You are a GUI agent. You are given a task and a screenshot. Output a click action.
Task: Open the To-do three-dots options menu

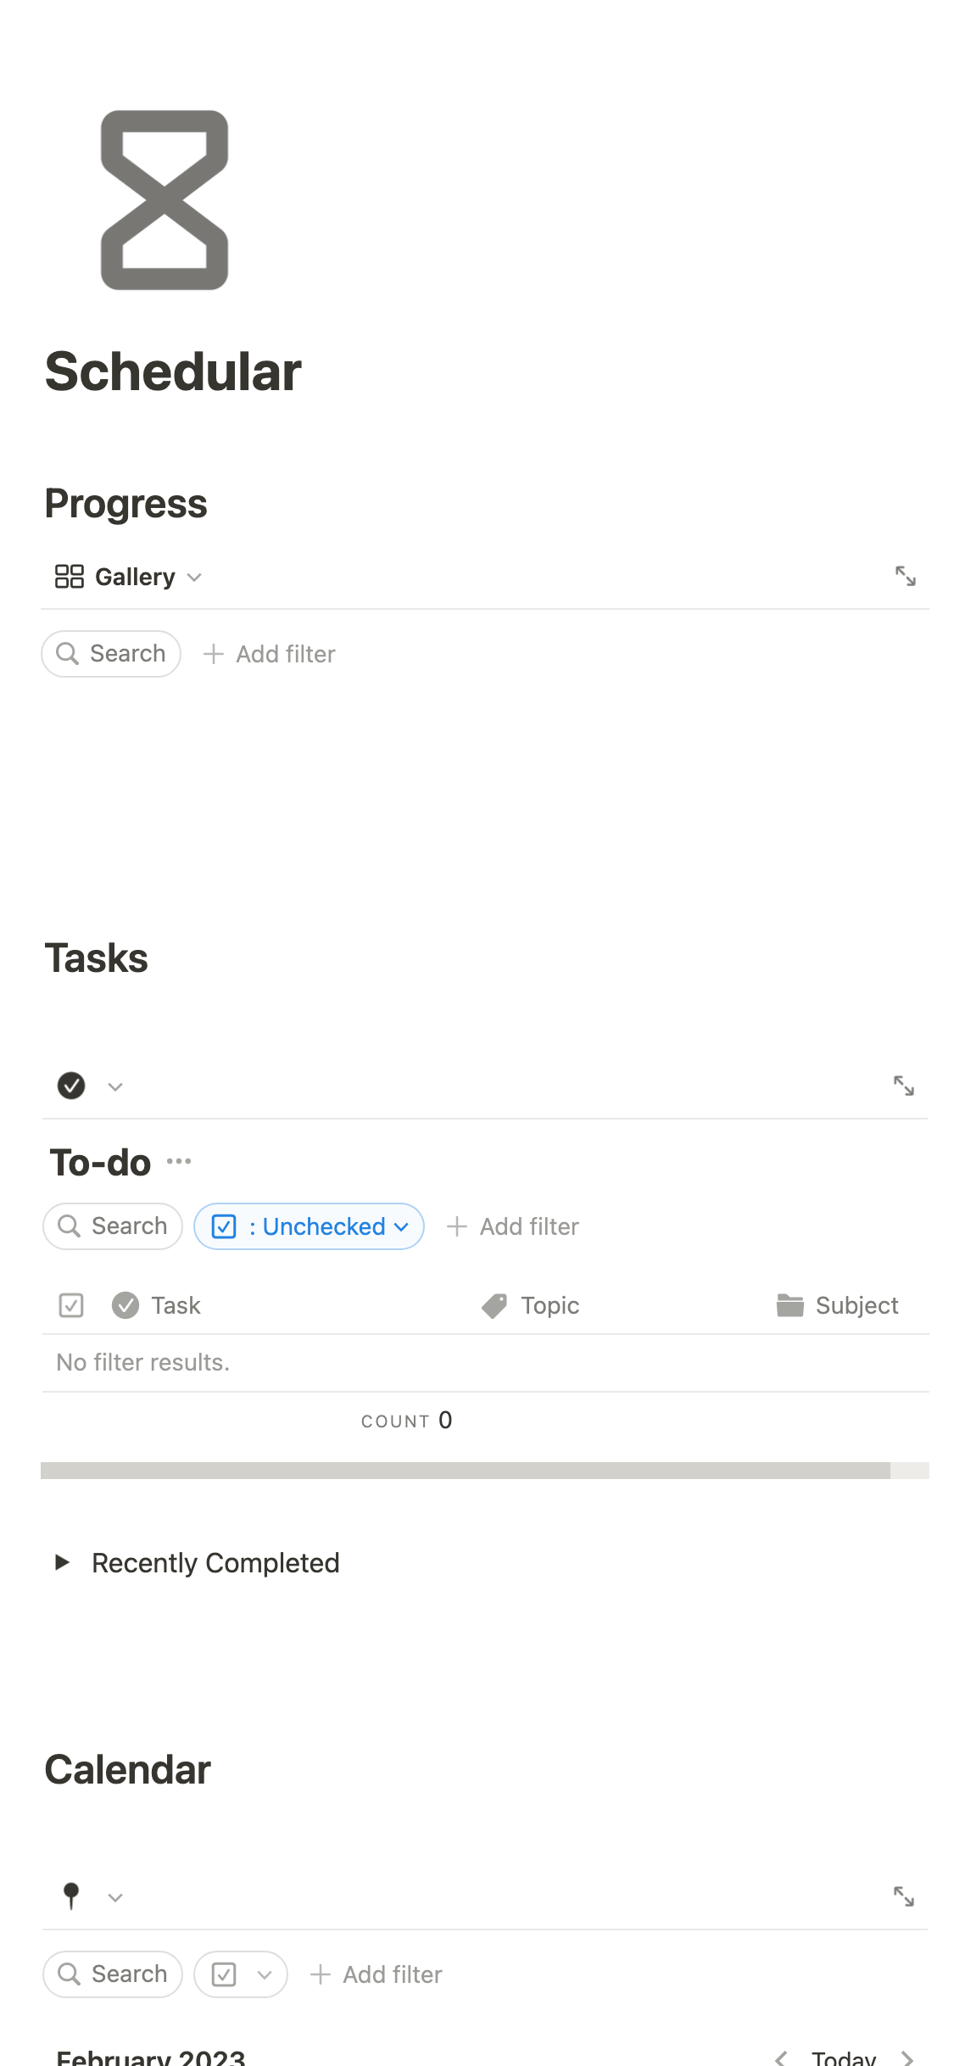[x=179, y=1161]
